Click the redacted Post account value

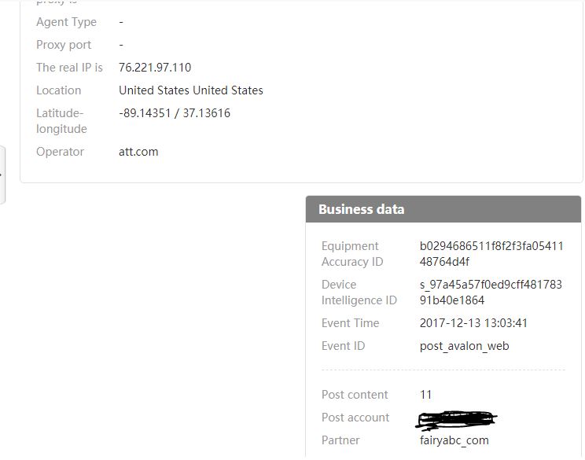tap(458, 418)
